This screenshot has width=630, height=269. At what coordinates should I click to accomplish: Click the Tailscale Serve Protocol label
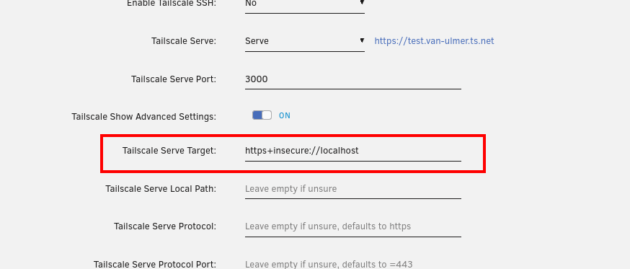point(165,226)
